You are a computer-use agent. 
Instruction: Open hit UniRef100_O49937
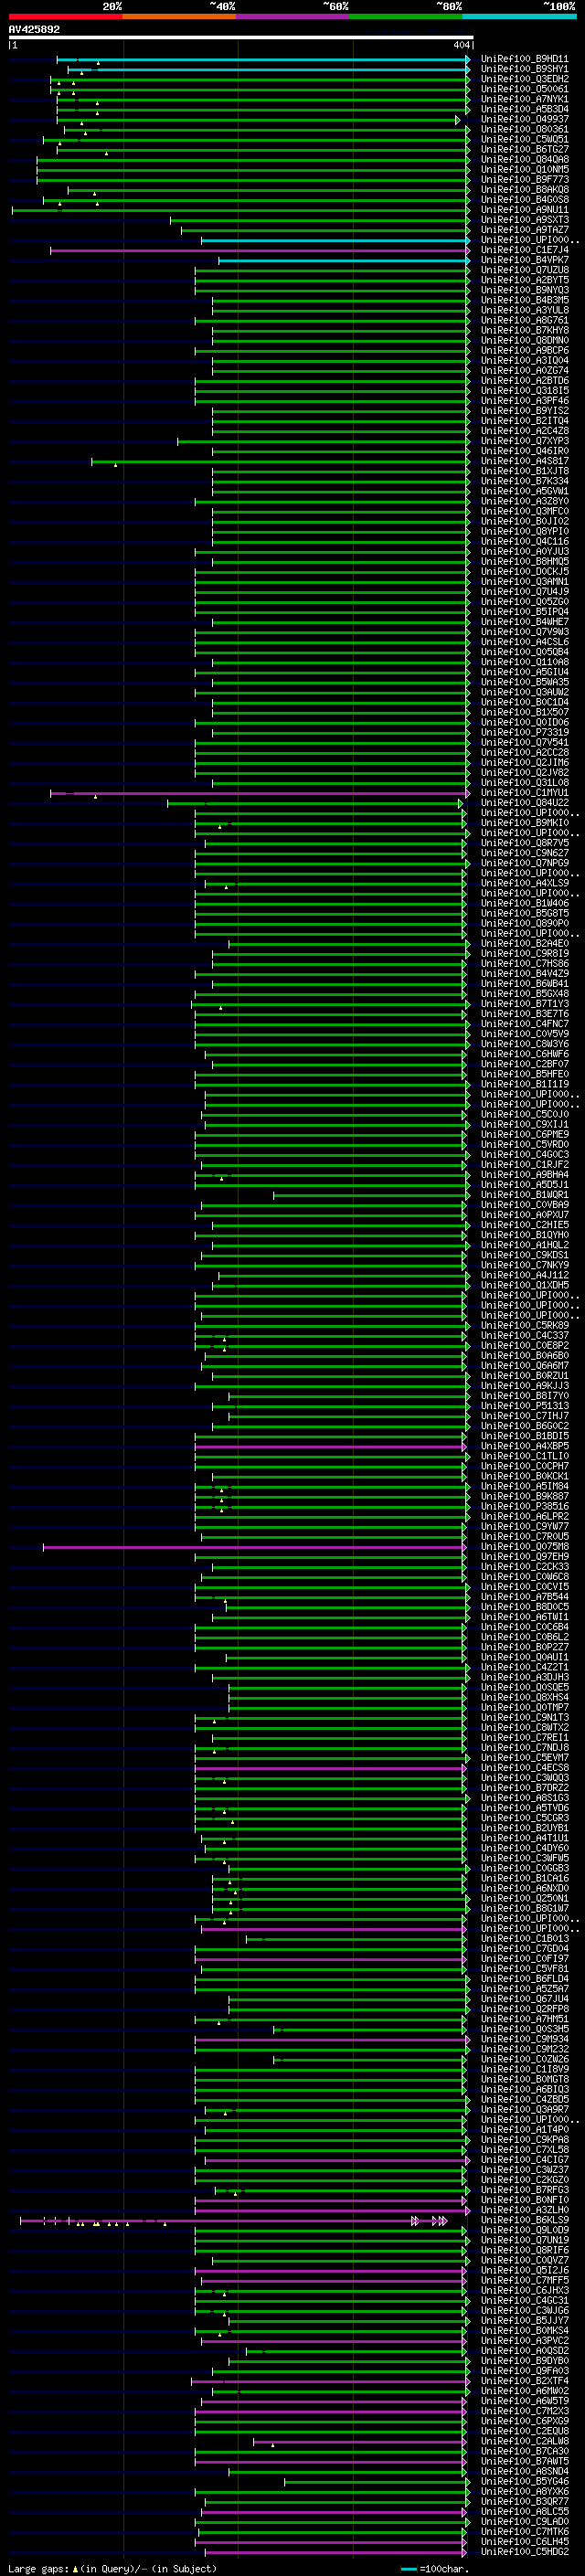525,119
